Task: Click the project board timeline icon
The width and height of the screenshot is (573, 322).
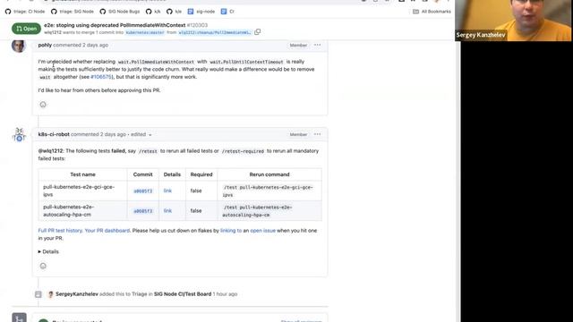Action: (38, 294)
